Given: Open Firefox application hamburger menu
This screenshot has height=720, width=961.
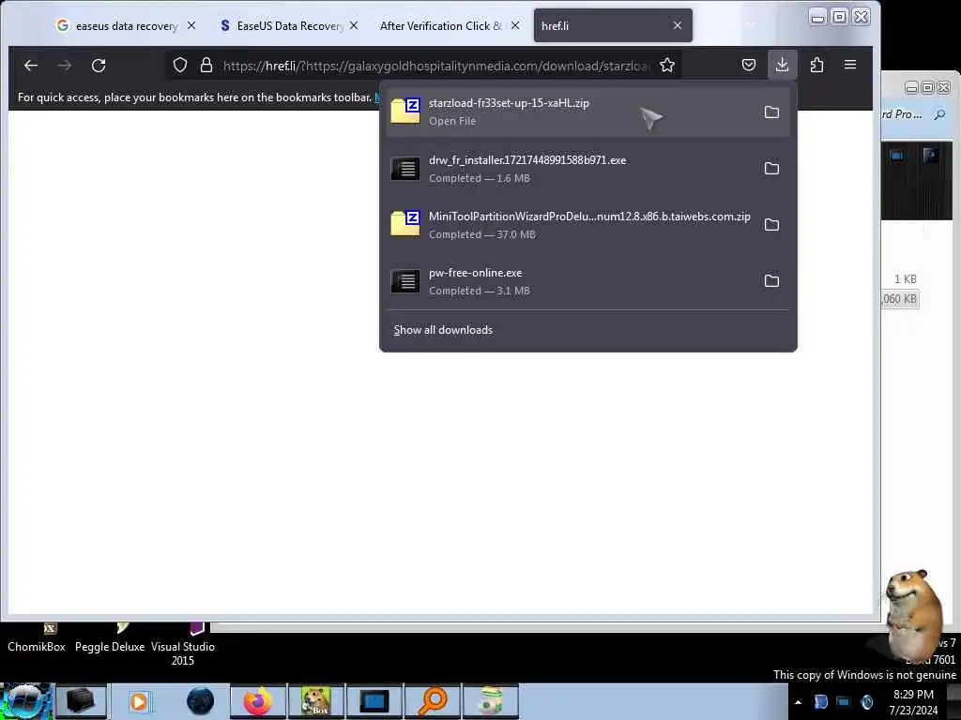Looking at the screenshot, I should [850, 65].
